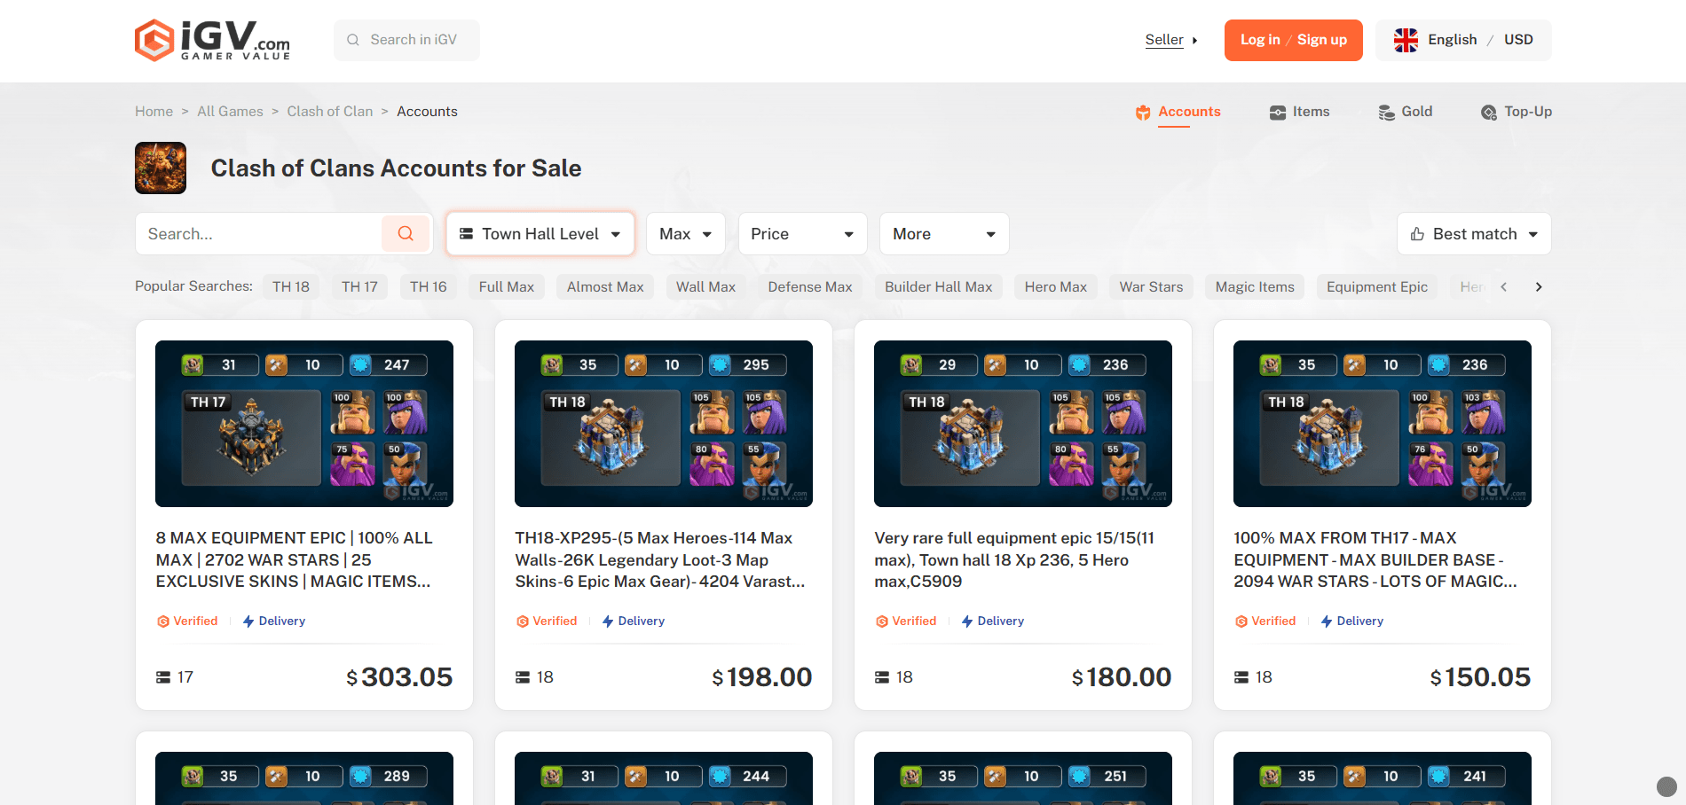
Task: Open the Seller link
Action: tap(1164, 40)
